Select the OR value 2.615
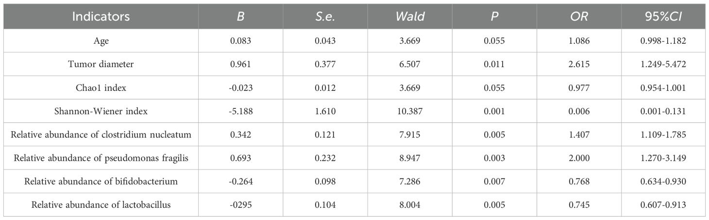 coord(578,64)
